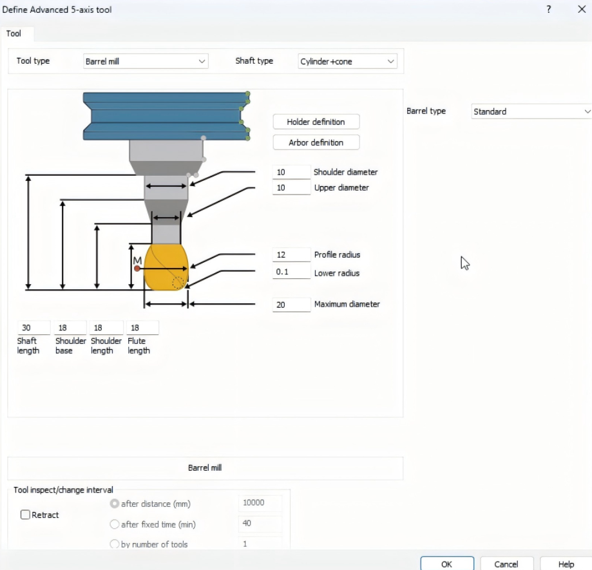
Task: Edit the Maximum diameter value field
Action: (291, 305)
